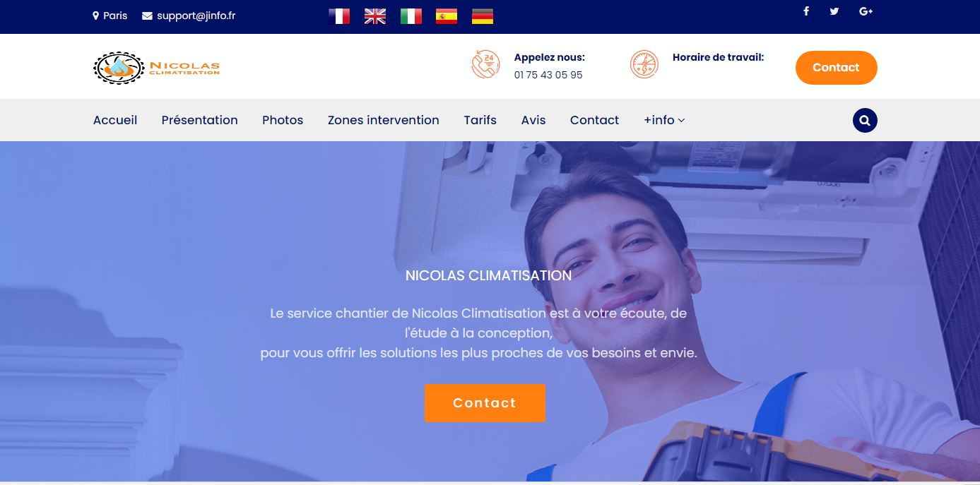Expand the +info dropdown menu

click(x=664, y=120)
